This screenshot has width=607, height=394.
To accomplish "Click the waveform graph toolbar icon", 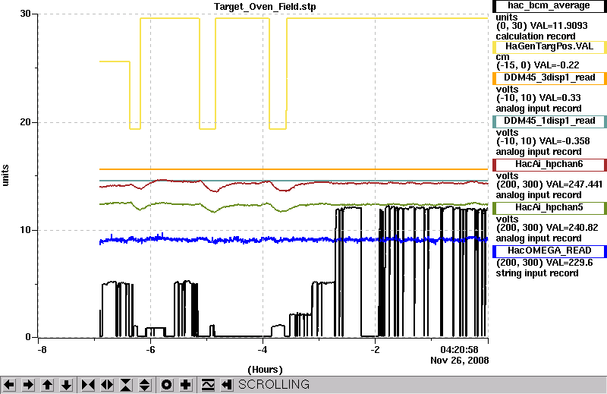I will [x=208, y=385].
